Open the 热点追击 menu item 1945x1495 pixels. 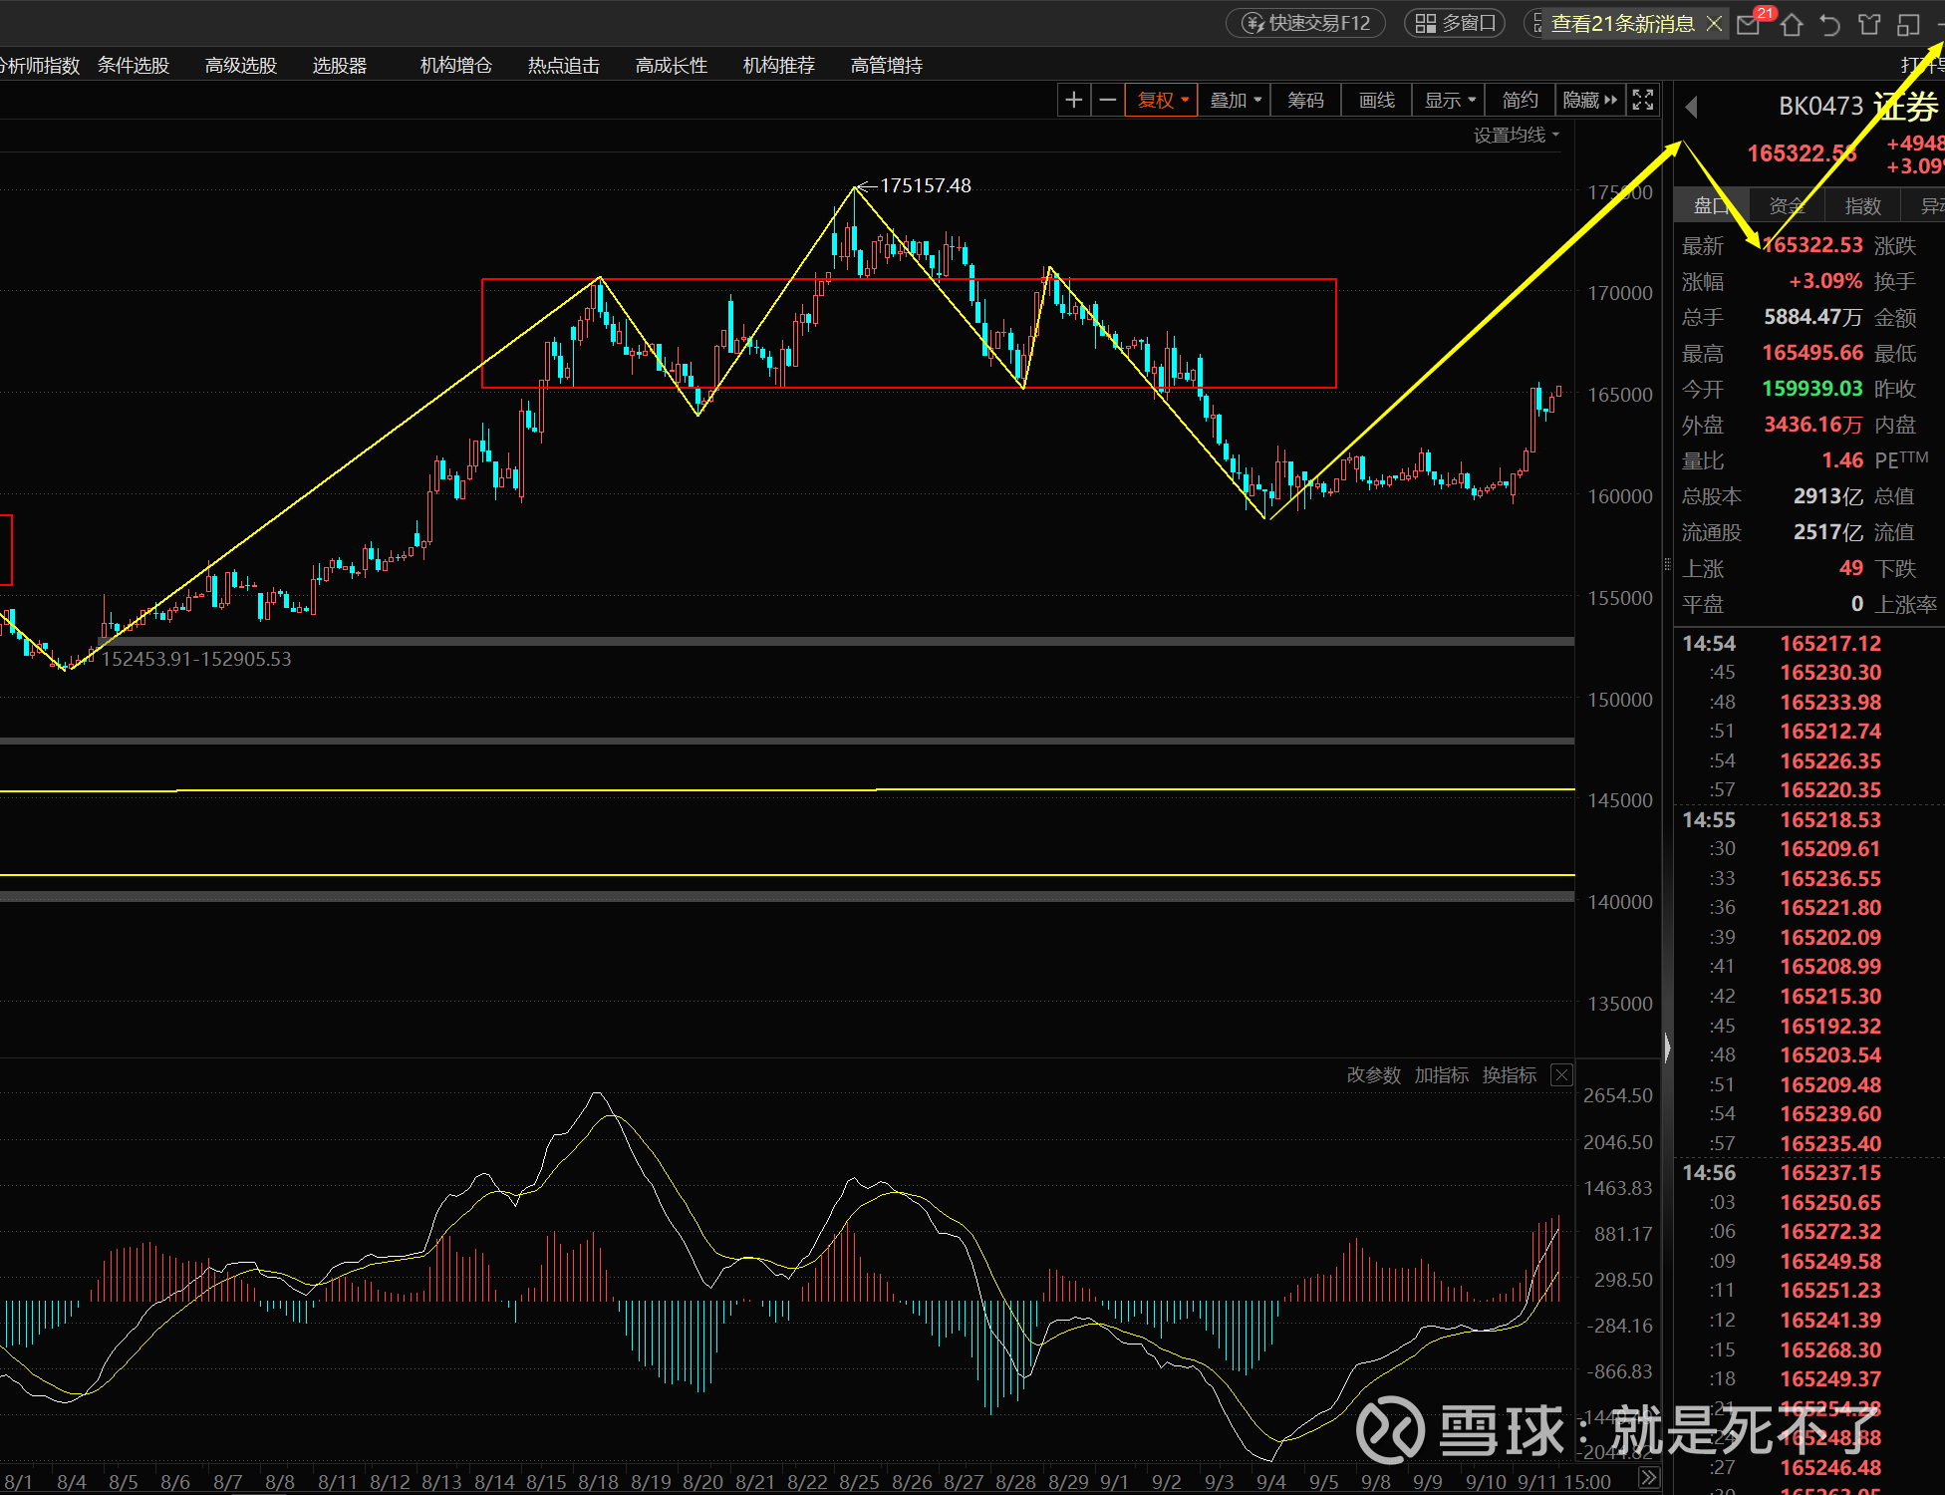563,66
